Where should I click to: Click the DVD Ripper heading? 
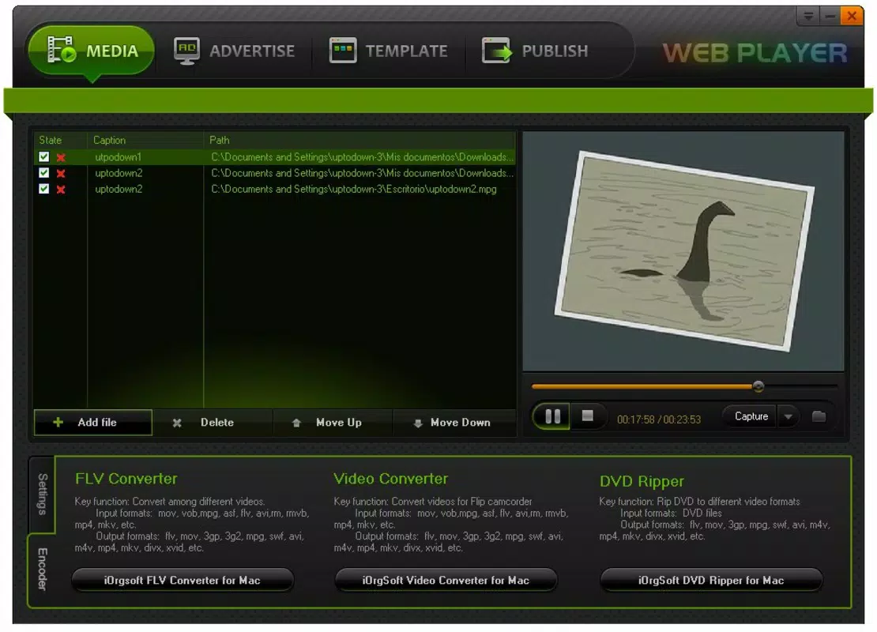click(x=642, y=481)
